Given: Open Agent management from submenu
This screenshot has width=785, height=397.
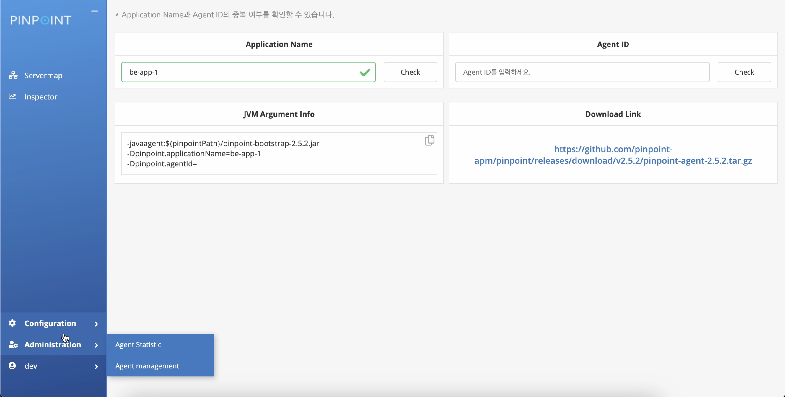Looking at the screenshot, I should click(147, 366).
